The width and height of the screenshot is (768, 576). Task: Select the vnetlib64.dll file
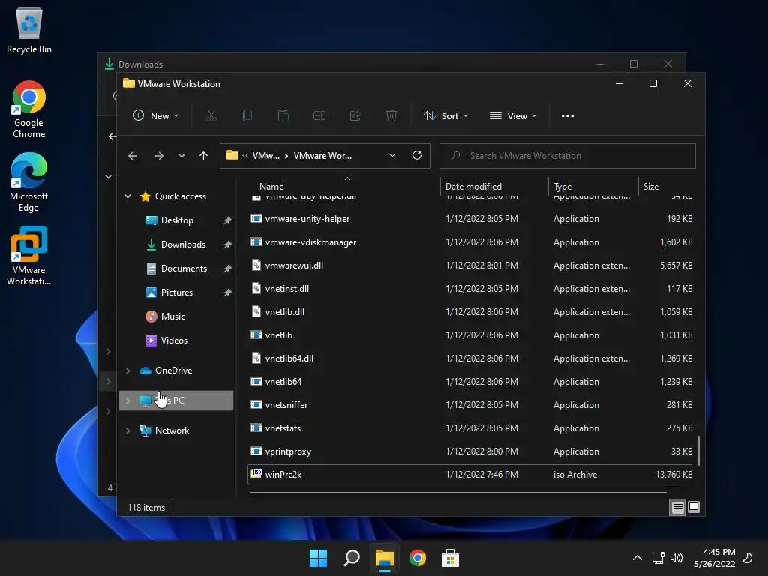click(471, 358)
